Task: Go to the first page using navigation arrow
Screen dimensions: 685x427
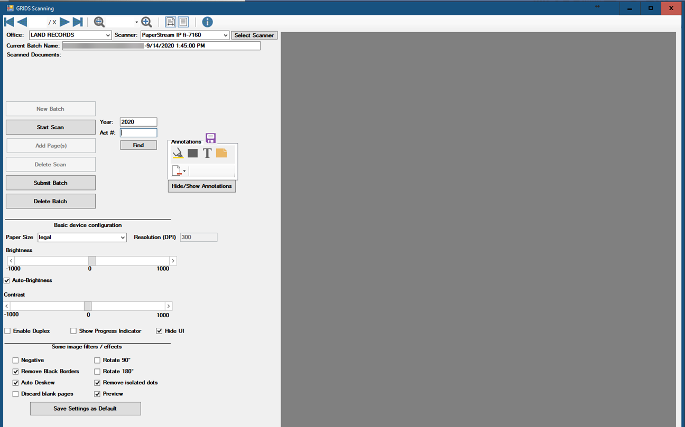Action: pyautogui.click(x=9, y=22)
